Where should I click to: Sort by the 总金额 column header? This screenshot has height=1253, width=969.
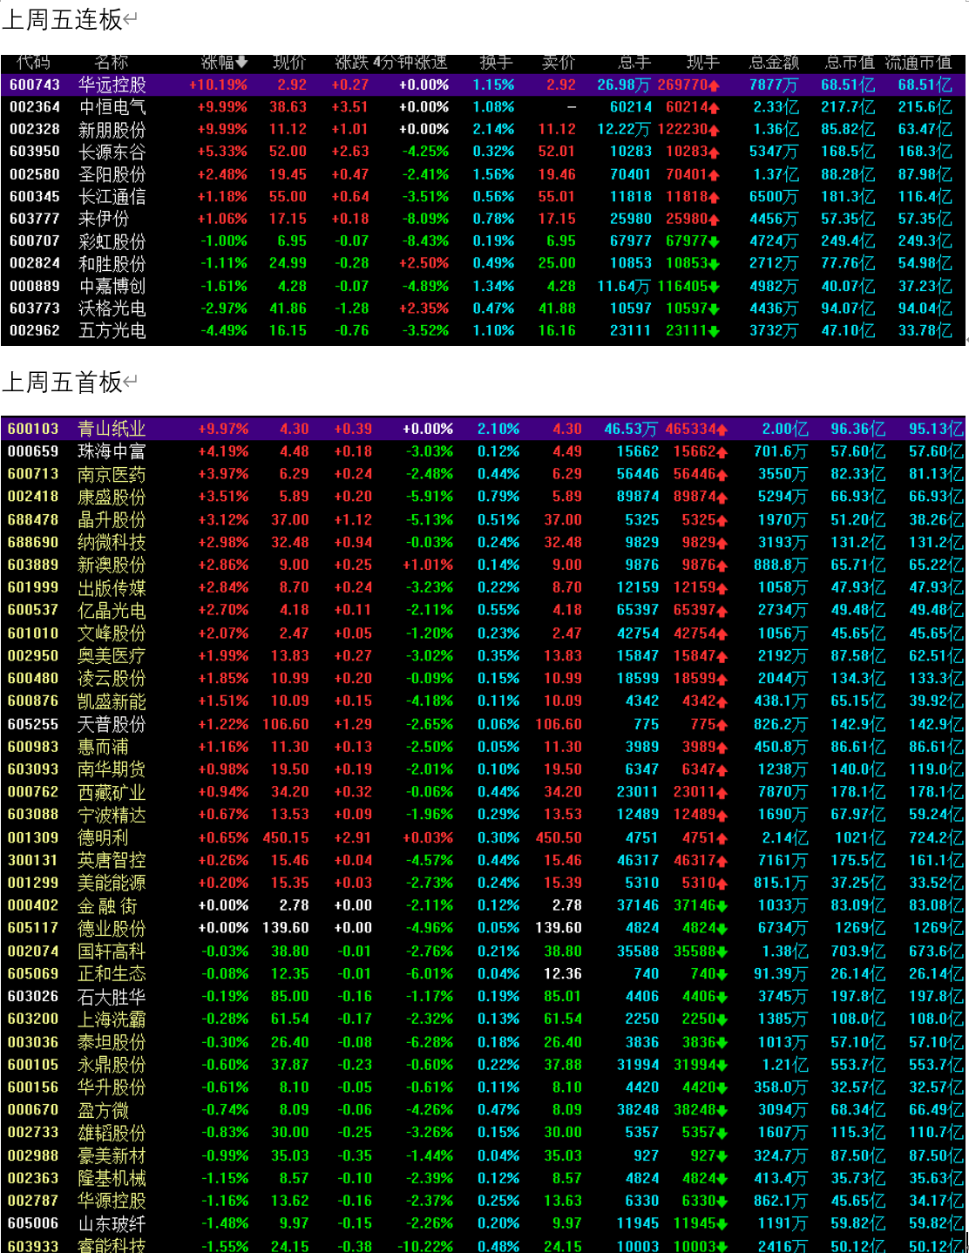(773, 62)
